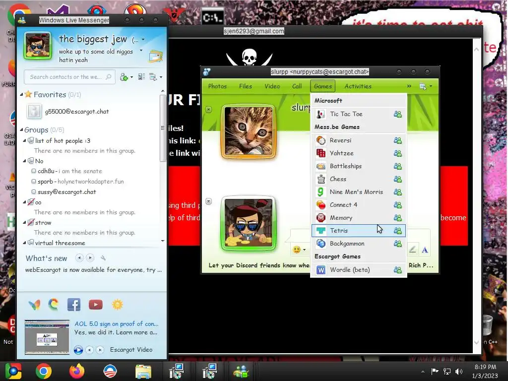Open Messenger show menu icon

coord(153,77)
